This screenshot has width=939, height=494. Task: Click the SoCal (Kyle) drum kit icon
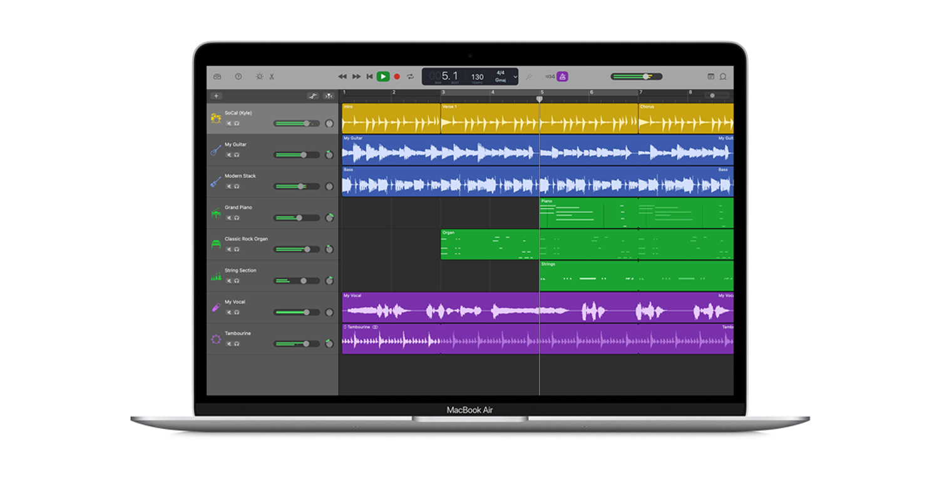(216, 118)
